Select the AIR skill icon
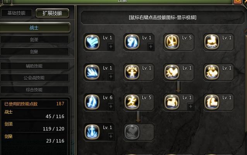This screenshot has width=247, height=155. coord(212,72)
